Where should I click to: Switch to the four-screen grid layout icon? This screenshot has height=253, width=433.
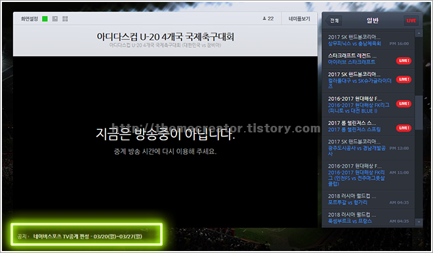pos(65,19)
